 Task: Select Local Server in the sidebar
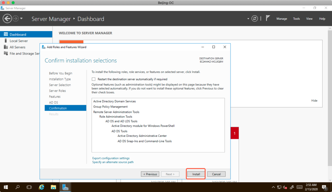(x=18, y=41)
